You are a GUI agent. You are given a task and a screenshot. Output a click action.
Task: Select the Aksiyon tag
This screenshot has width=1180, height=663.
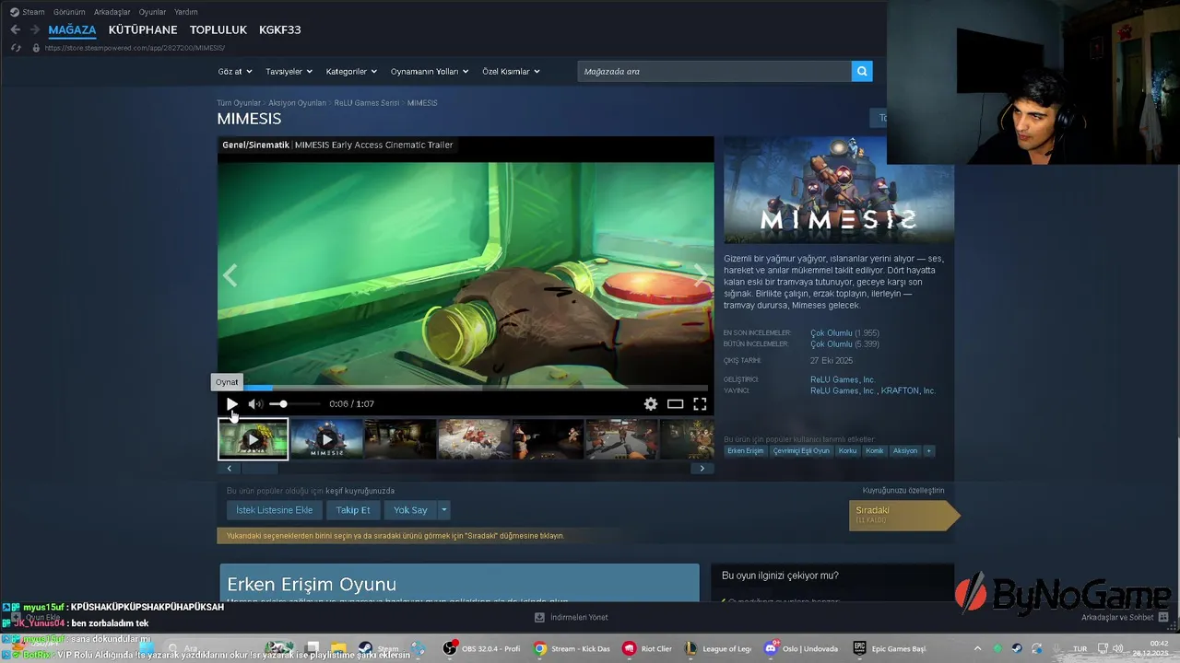click(905, 451)
